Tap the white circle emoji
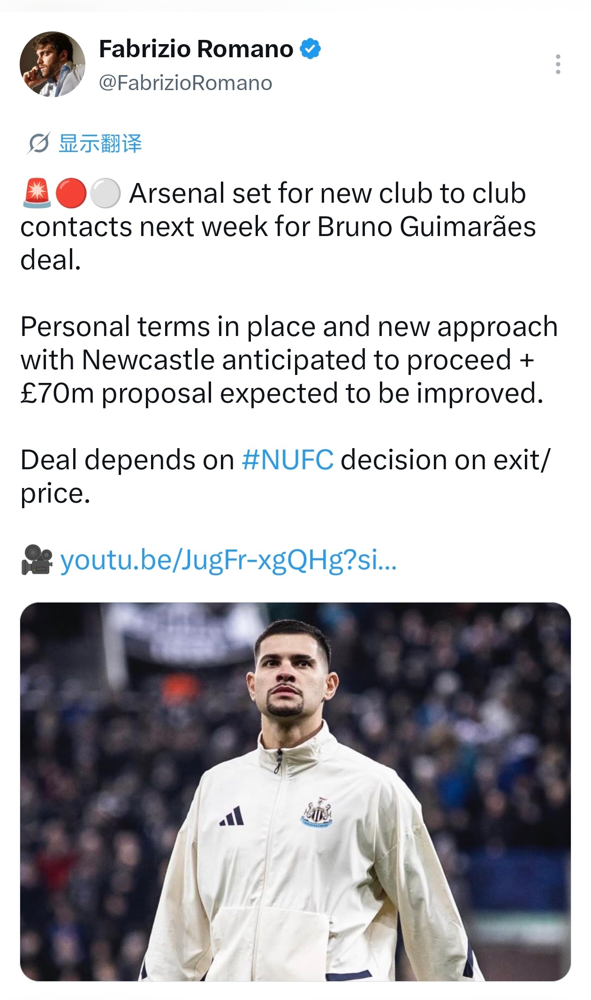Viewport: 591px width, 1000px height. point(106,193)
